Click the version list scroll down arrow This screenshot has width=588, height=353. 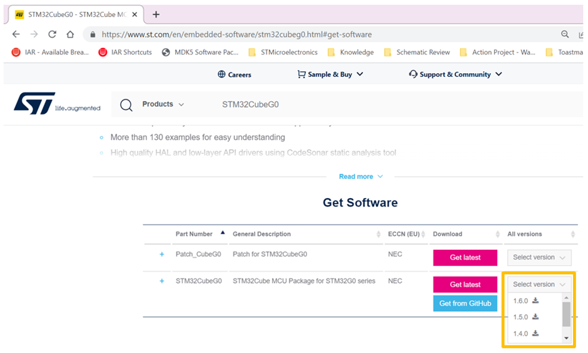pyautogui.click(x=566, y=338)
